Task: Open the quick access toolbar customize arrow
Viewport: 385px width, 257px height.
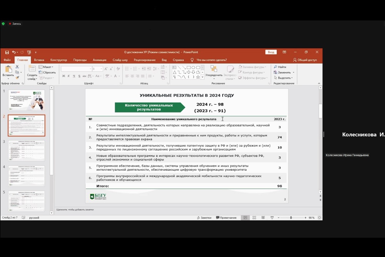Action: 35,52
